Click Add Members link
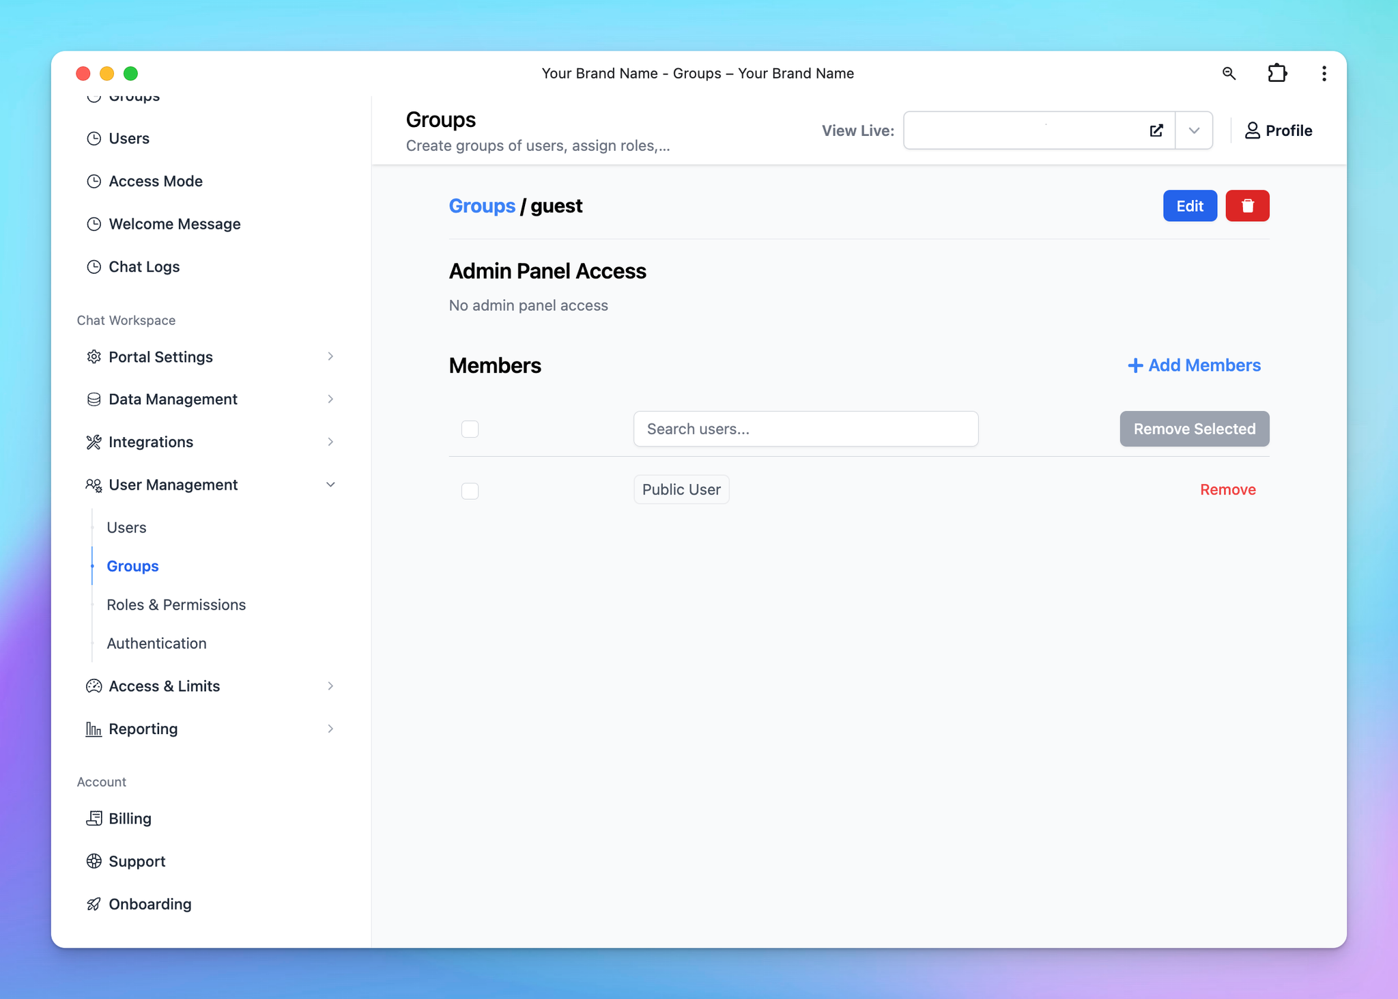The height and width of the screenshot is (999, 1398). pos(1194,366)
